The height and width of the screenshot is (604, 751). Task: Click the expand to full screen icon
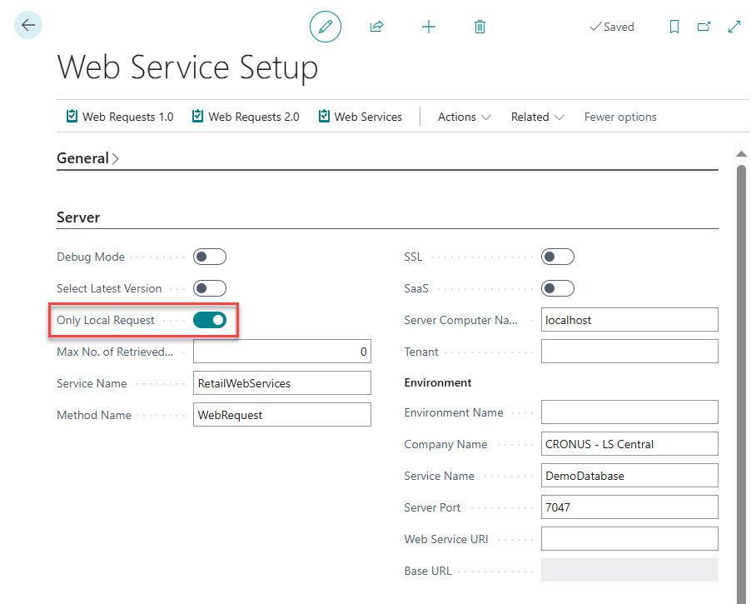coord(734,27)
